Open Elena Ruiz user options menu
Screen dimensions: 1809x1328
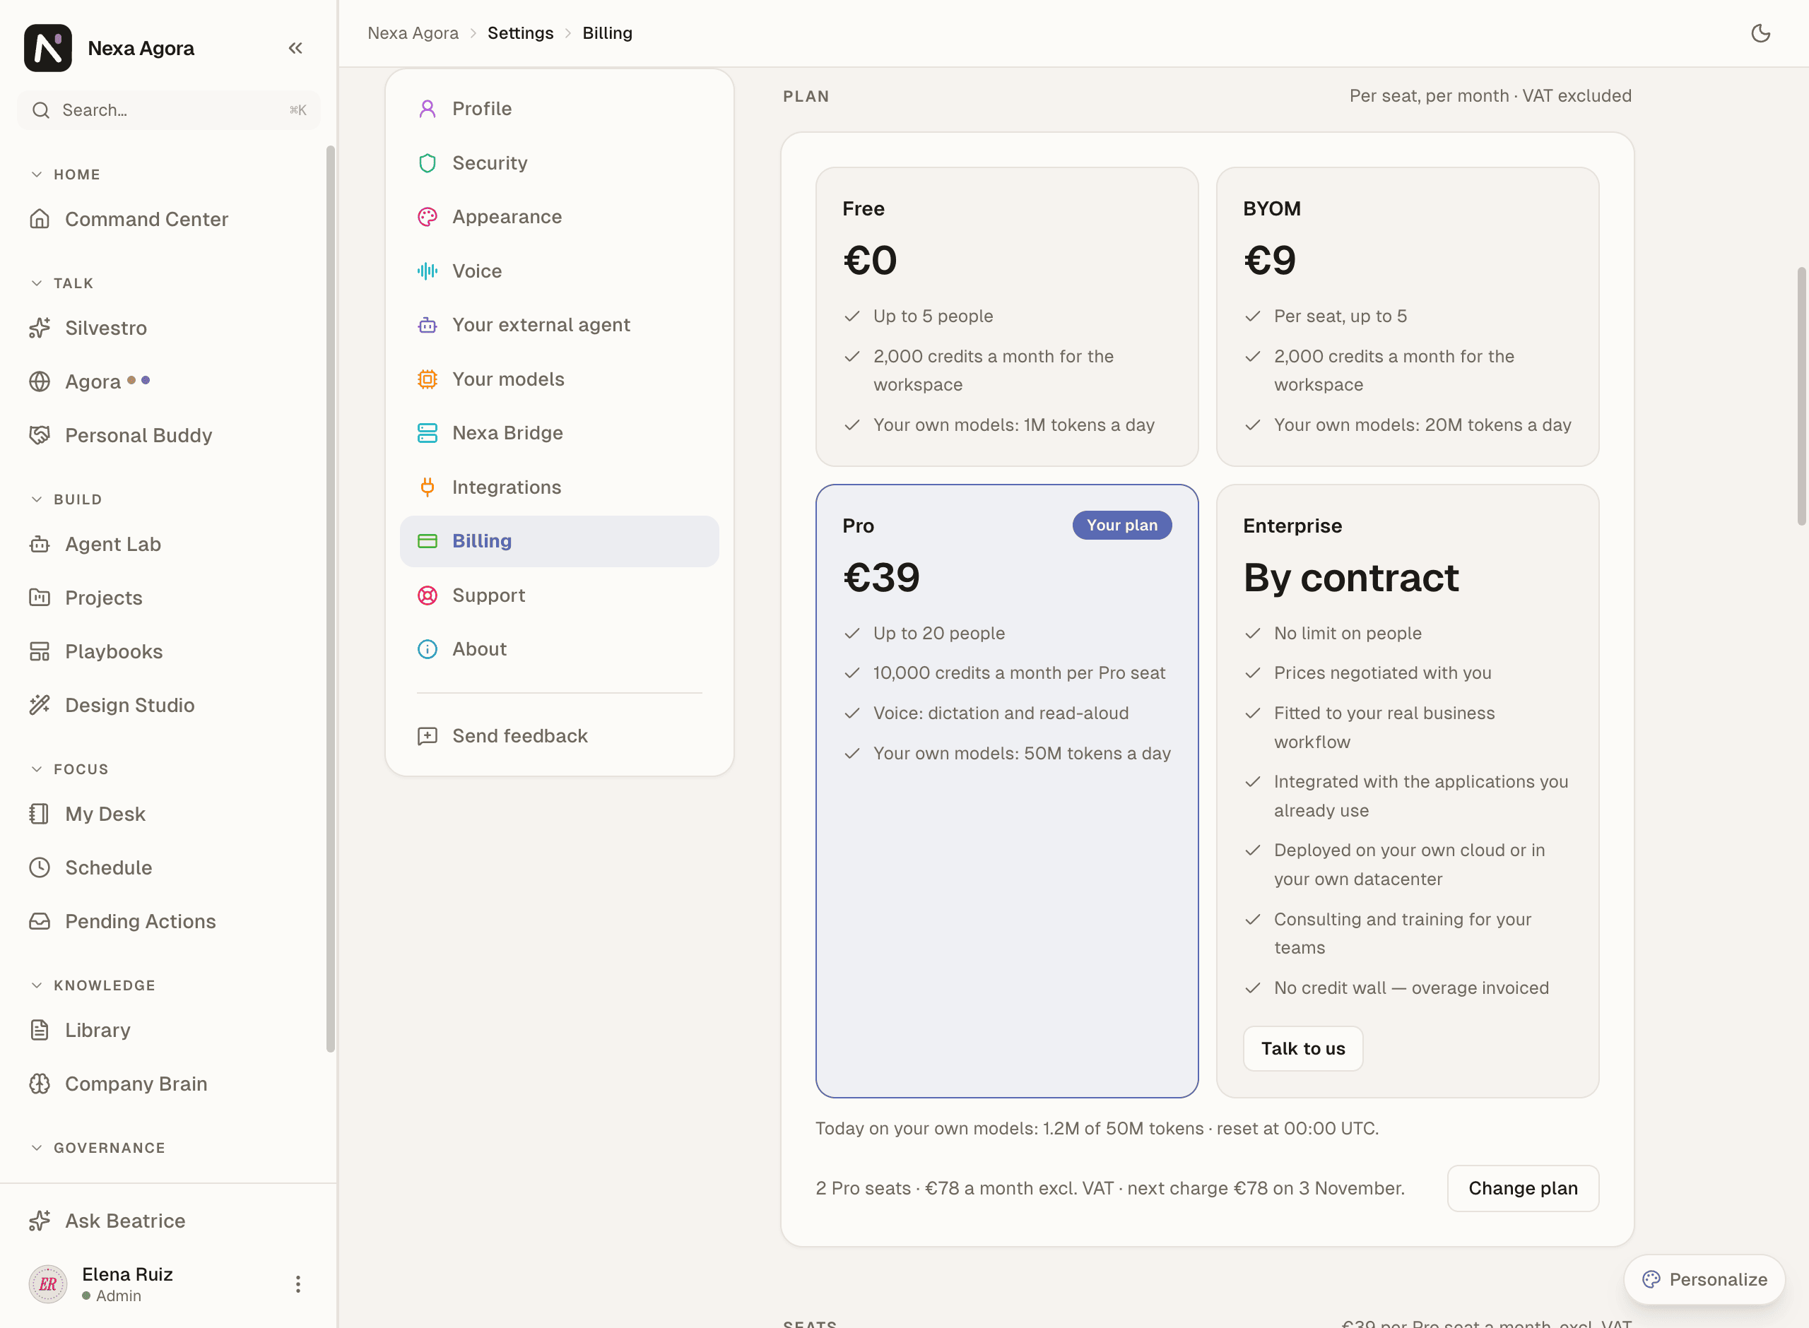tap(297, 1283)
